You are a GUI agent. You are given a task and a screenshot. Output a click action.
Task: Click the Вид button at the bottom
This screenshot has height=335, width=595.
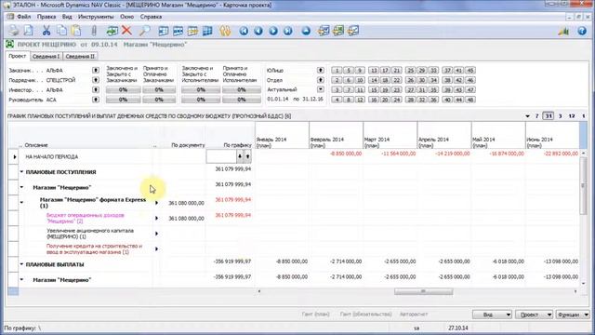coord(492,315)
